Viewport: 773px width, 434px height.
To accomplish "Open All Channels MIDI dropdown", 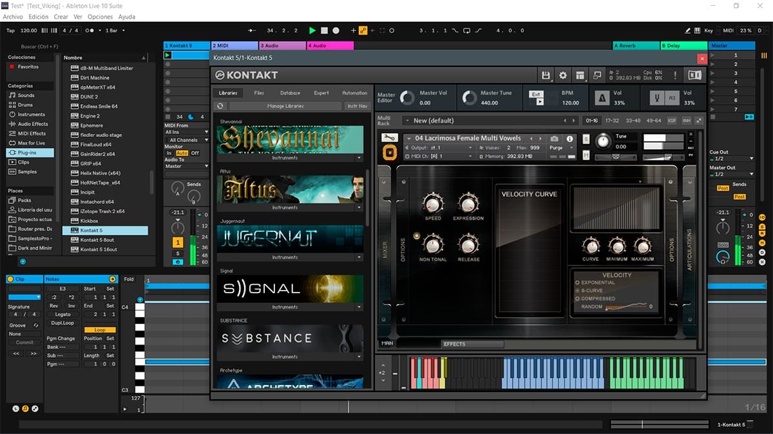I will (x=187, y=140).
